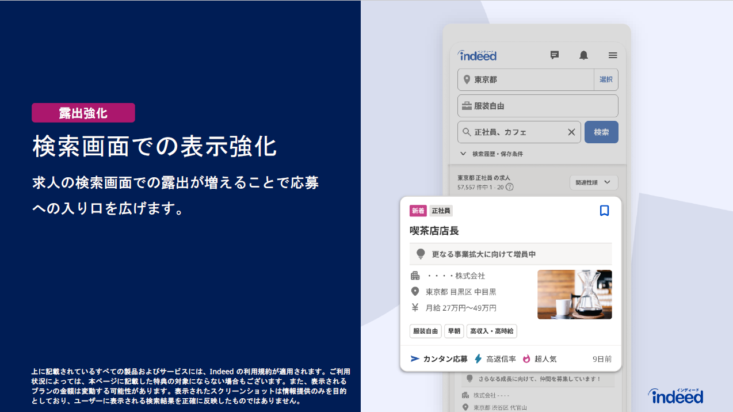Click the yen icon beside 月給
733x412 pixels.
[x=415, y=308]
